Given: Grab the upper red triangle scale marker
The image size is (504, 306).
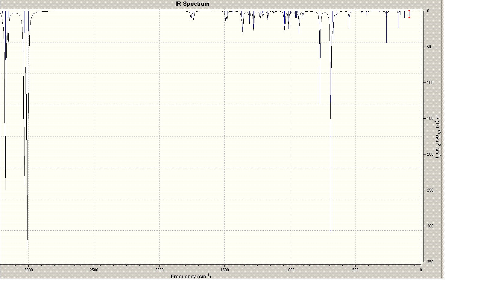Looking at the screenshot, I should pos(409,11).
